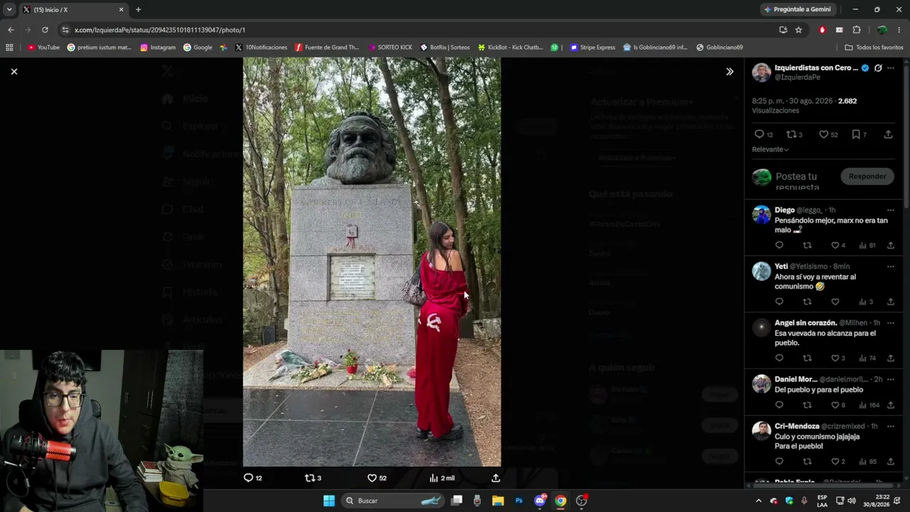Viewport: 910px width, 512px height.
Task: Go back to the previous page
Action: [x=11, y=30]
